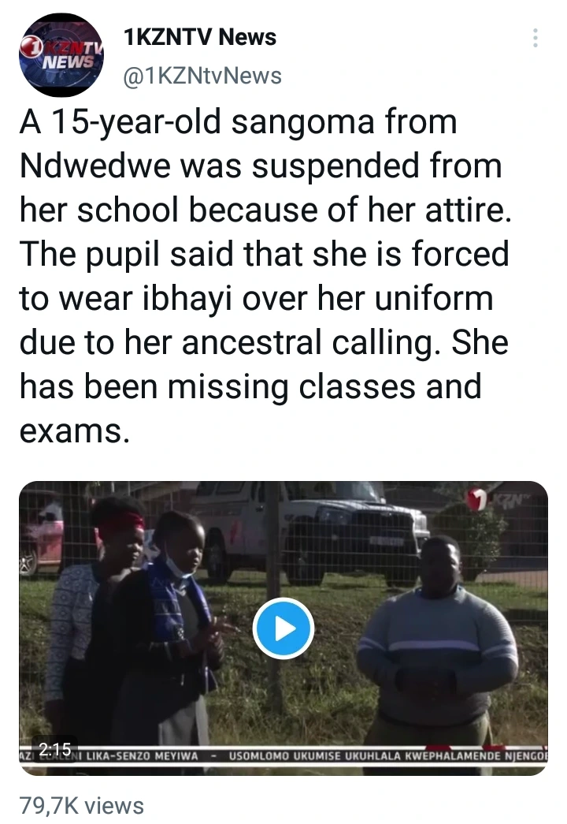Viewport: 567px width, 824px height.
Task: Tap the 2:15 video duration badge
Action: [x=55, y=748]
